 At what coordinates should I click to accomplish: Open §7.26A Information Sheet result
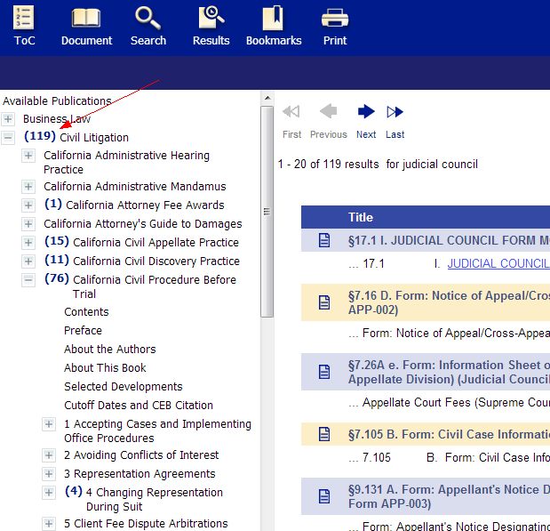tap(449, 372)
